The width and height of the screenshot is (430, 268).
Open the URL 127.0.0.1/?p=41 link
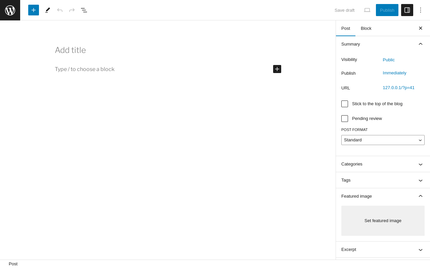coord(399,88)
